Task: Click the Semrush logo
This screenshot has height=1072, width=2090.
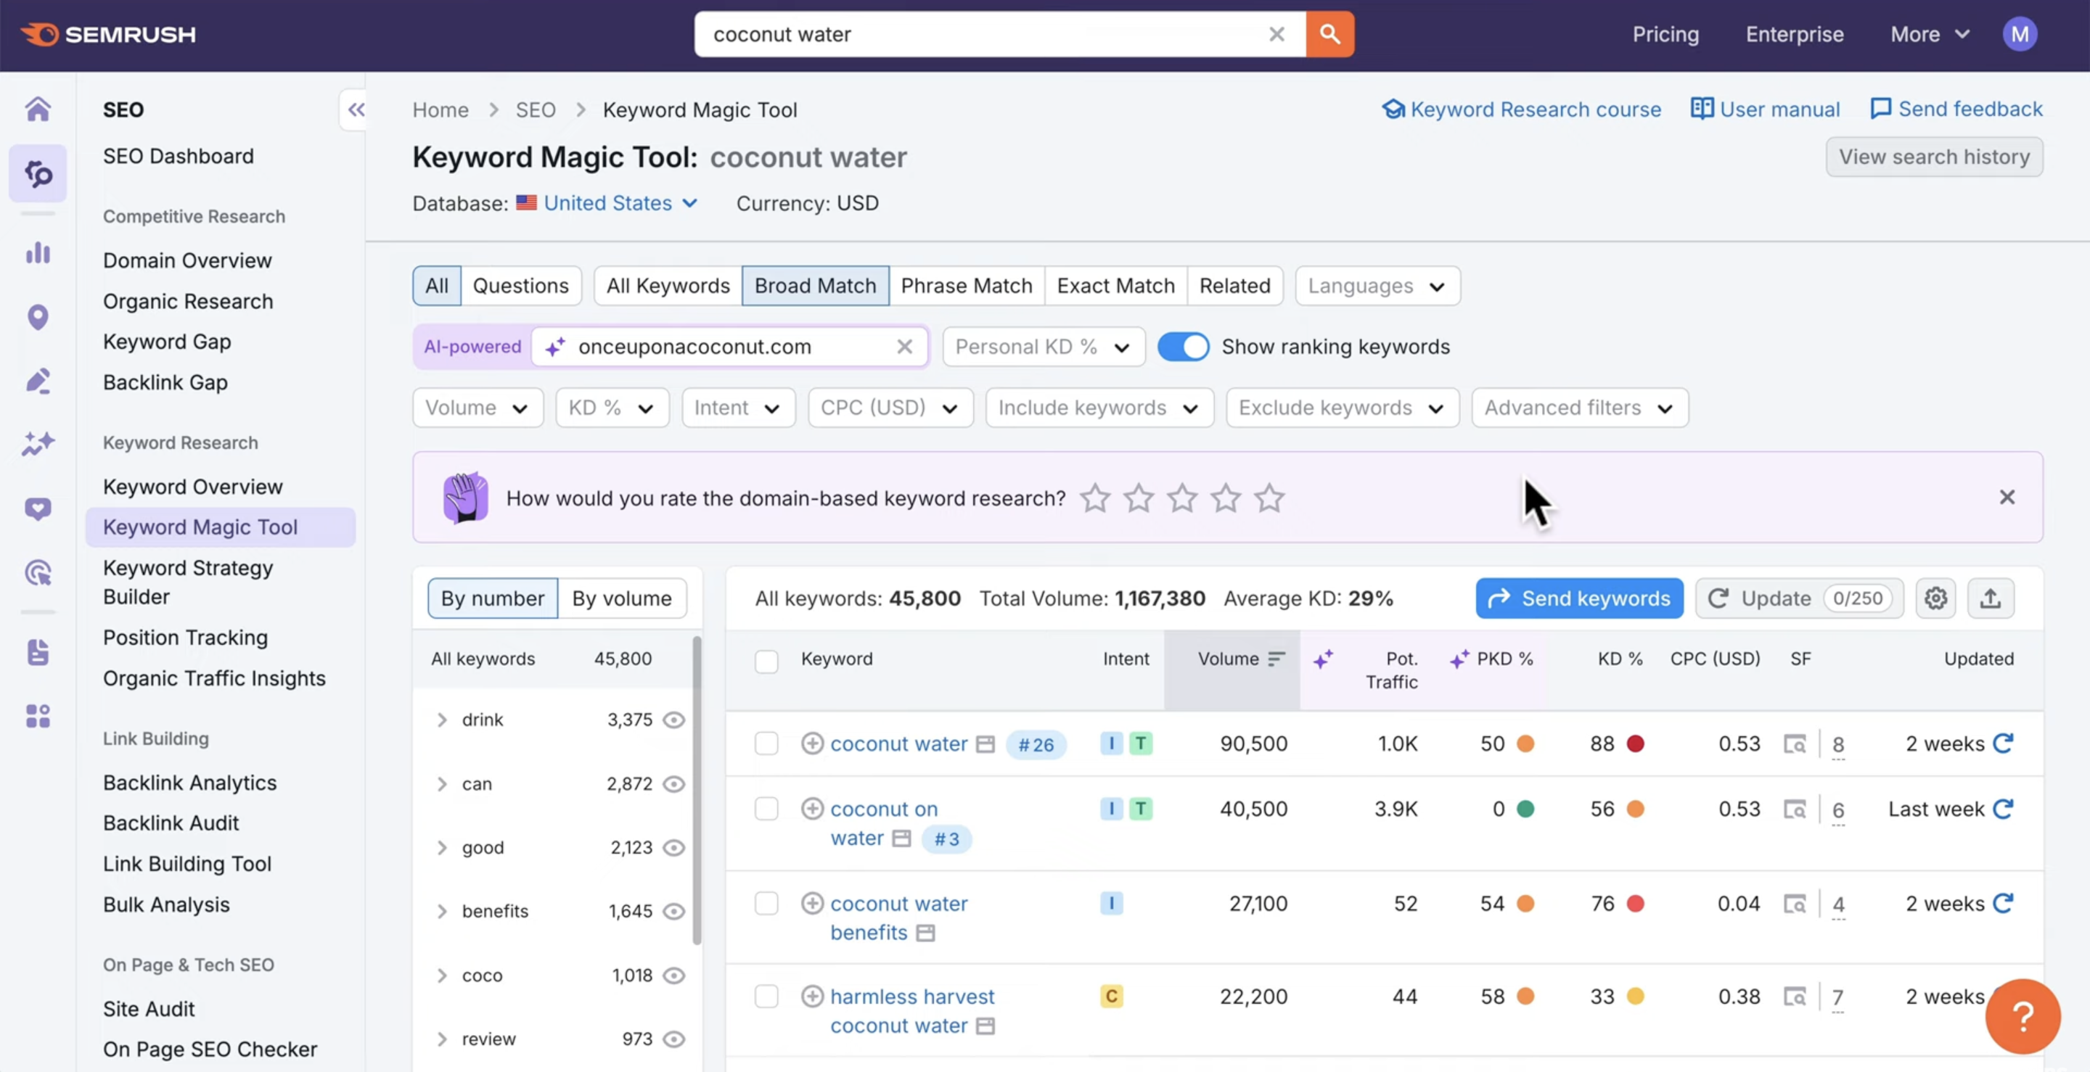Action: 108,34
